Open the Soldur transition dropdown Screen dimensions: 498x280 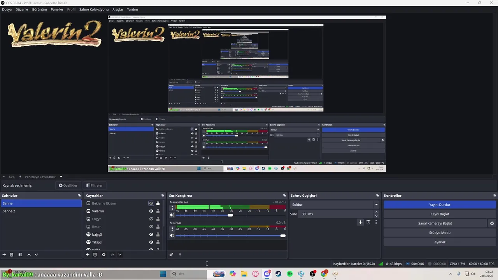tap(334, 205)
